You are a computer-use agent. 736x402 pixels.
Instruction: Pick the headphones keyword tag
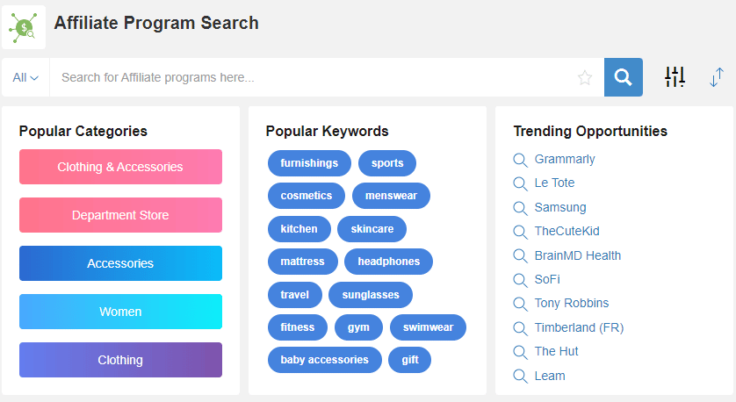(x=389, y=262)
